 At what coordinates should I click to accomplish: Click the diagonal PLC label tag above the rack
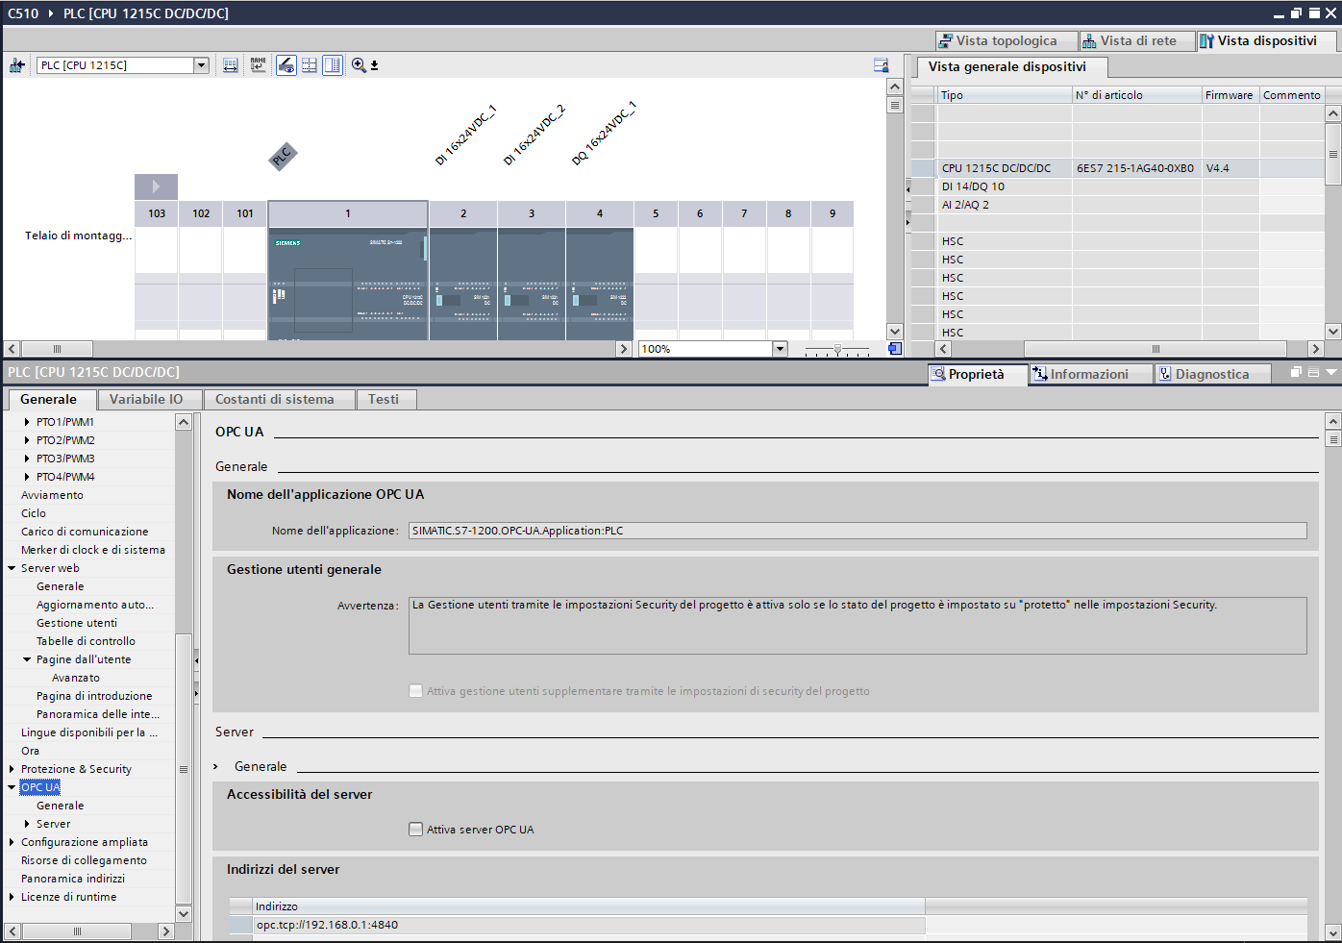tap(282, 156)
